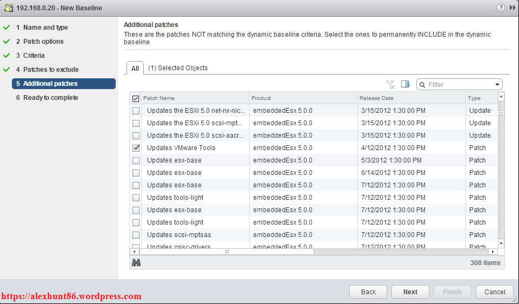
Task: Click the Next button
Action: click(x=410, y=292)
